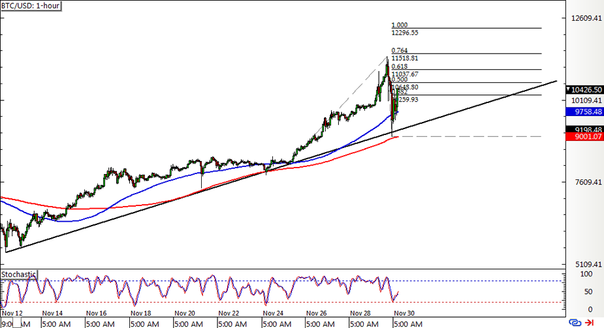Click the stochastic scale value 100
The width and height of the screenshot is (604, 328).
(x=586, y=274)
